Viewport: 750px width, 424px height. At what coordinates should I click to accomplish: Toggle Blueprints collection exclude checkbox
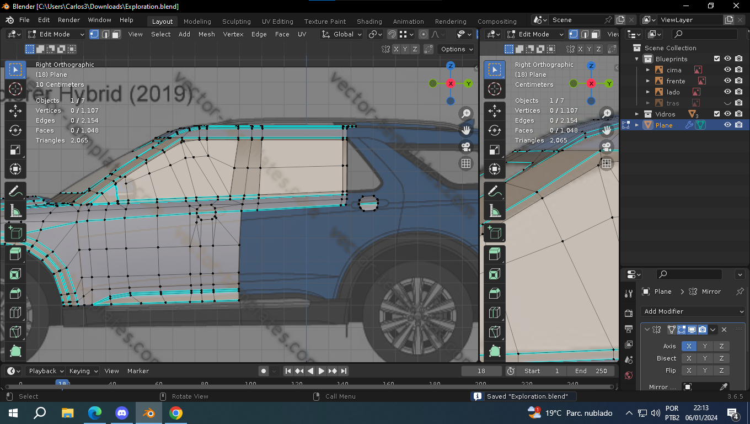(x=717, y=59)
